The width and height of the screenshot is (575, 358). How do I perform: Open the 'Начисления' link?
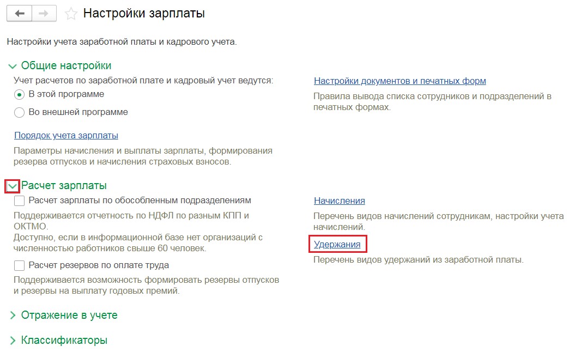tap(339, 201)
